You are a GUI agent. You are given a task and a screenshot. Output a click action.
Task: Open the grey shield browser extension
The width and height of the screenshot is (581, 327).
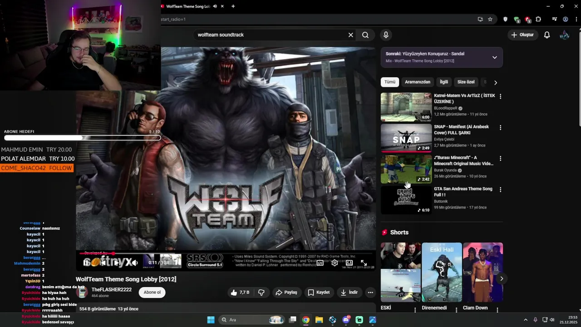click(505, 19)
